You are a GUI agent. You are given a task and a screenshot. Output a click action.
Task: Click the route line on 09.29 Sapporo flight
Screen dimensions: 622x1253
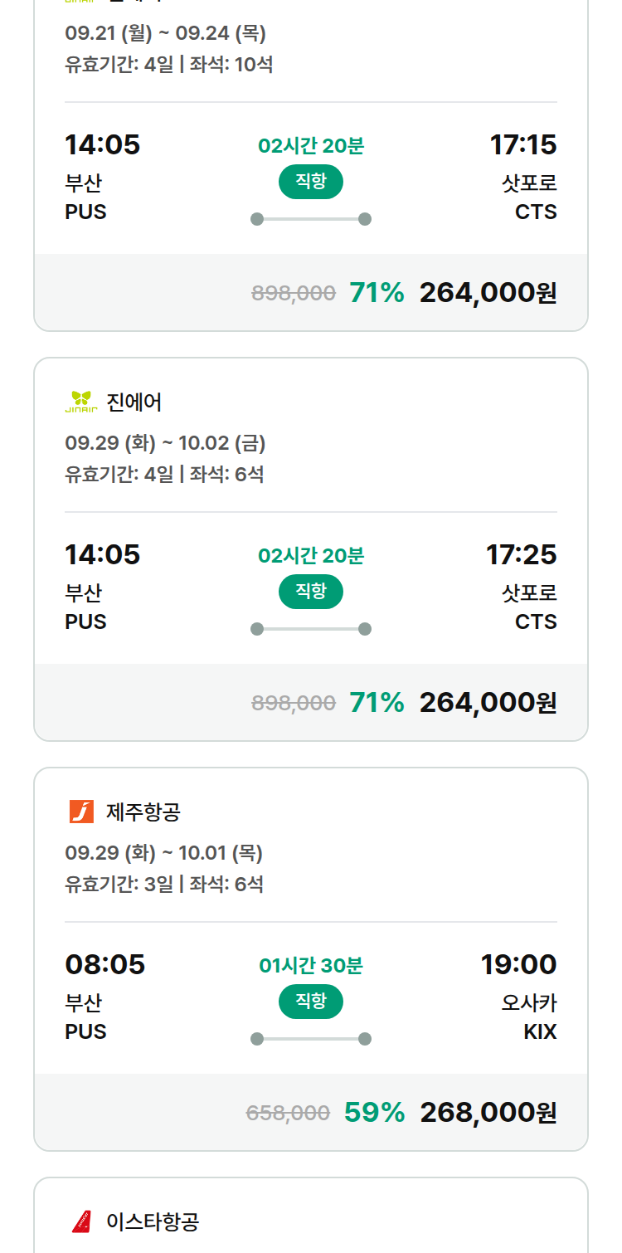pos(311,629)
